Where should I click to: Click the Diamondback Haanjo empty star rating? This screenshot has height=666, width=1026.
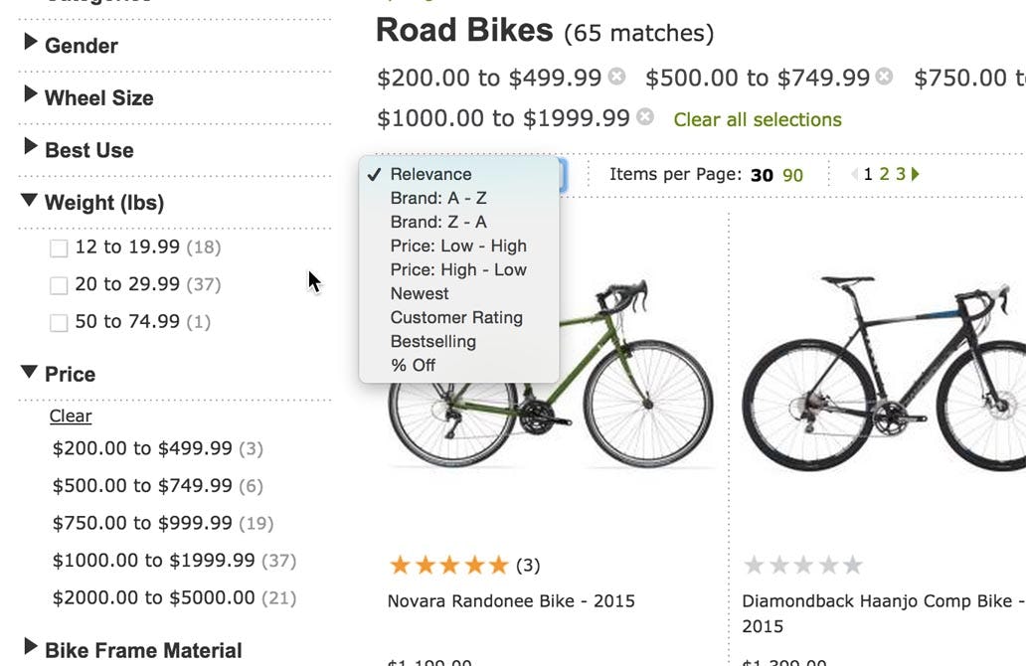[x=803, y=566]
